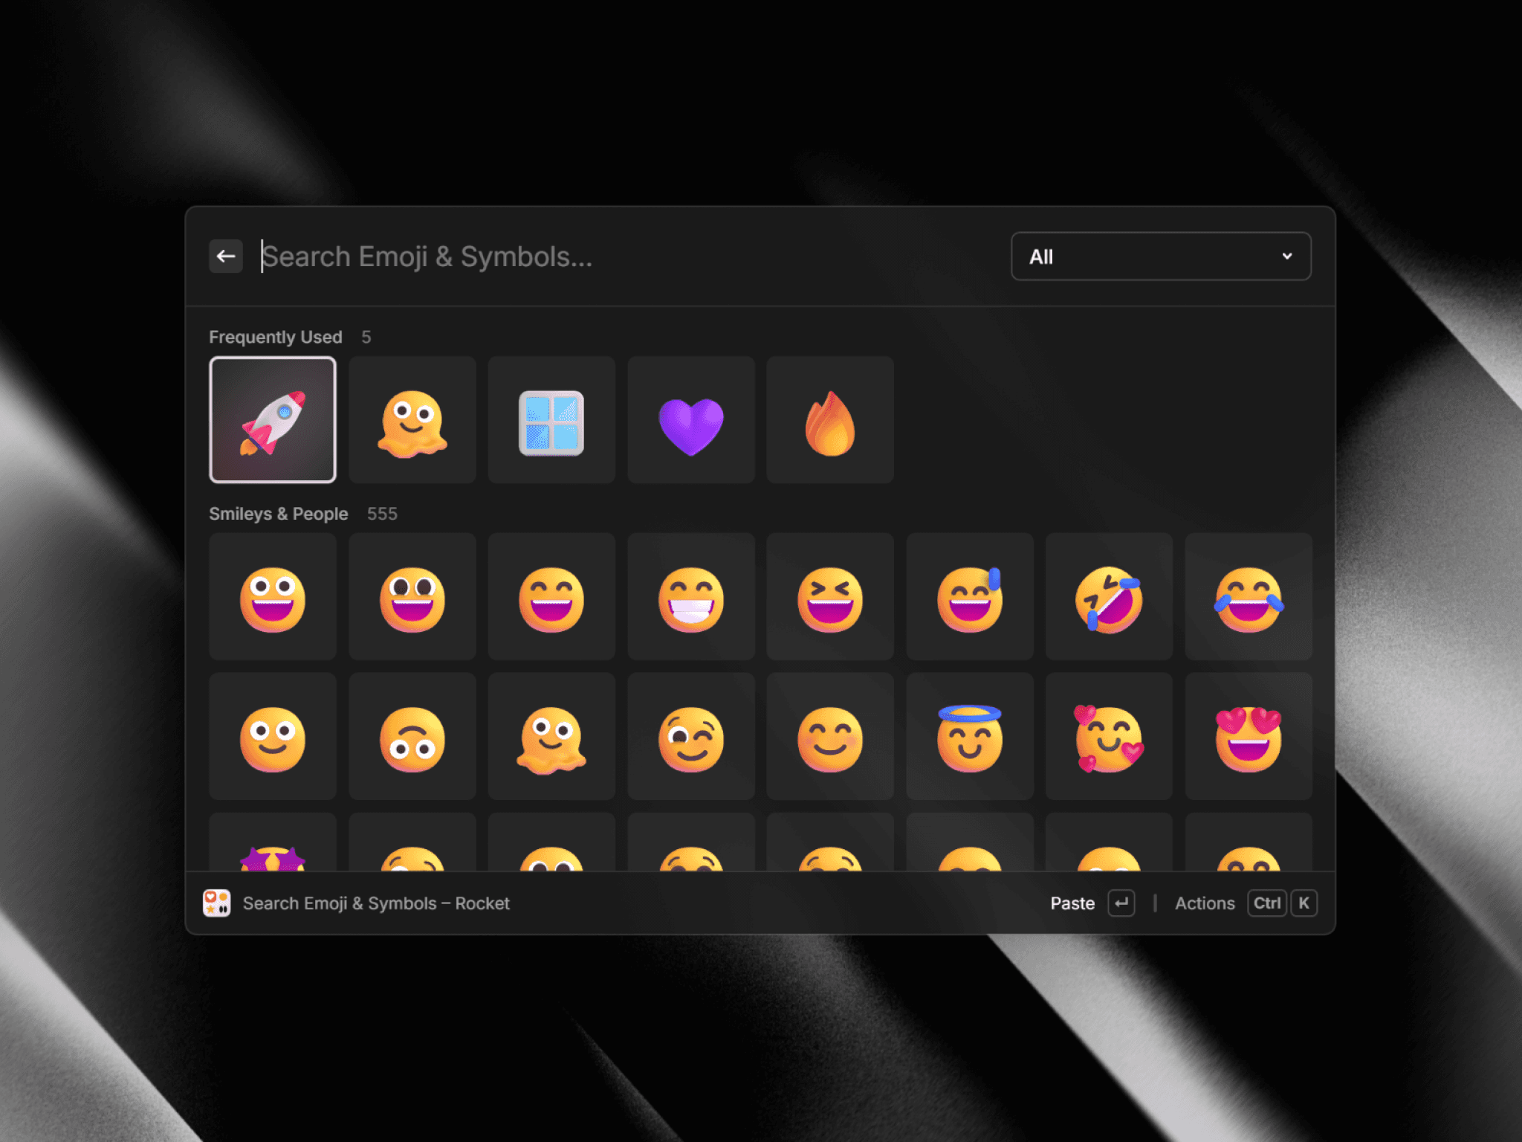Click the Ctrl key hint
The width and height of the screenshot is (1522, 1142).
(x=1267, y=903)
